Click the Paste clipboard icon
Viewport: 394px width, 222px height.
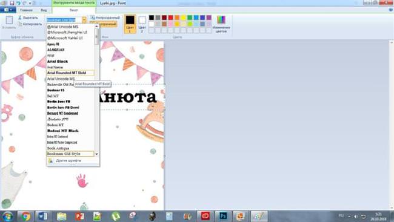(x=9, y=20)
